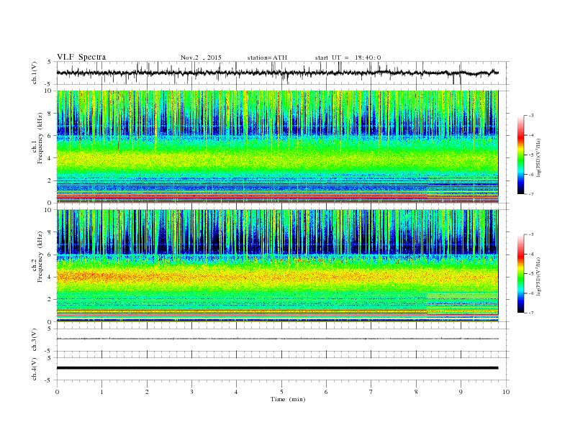Click Time axis tick label '6'
Image resolution: width=570 pixels, height=440 pixels.
point(326,392)
